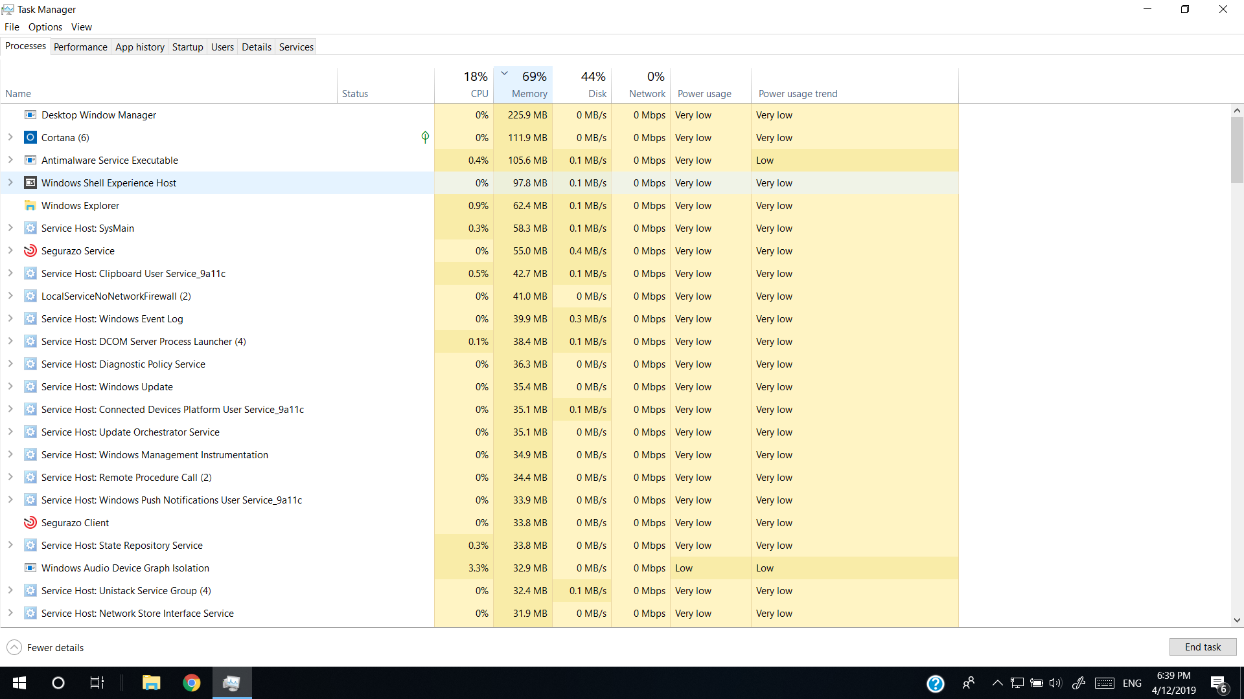Click the Windows Explorer folder icon
The height and width of the screenshot is (699, 1244).
pos(30,206)
